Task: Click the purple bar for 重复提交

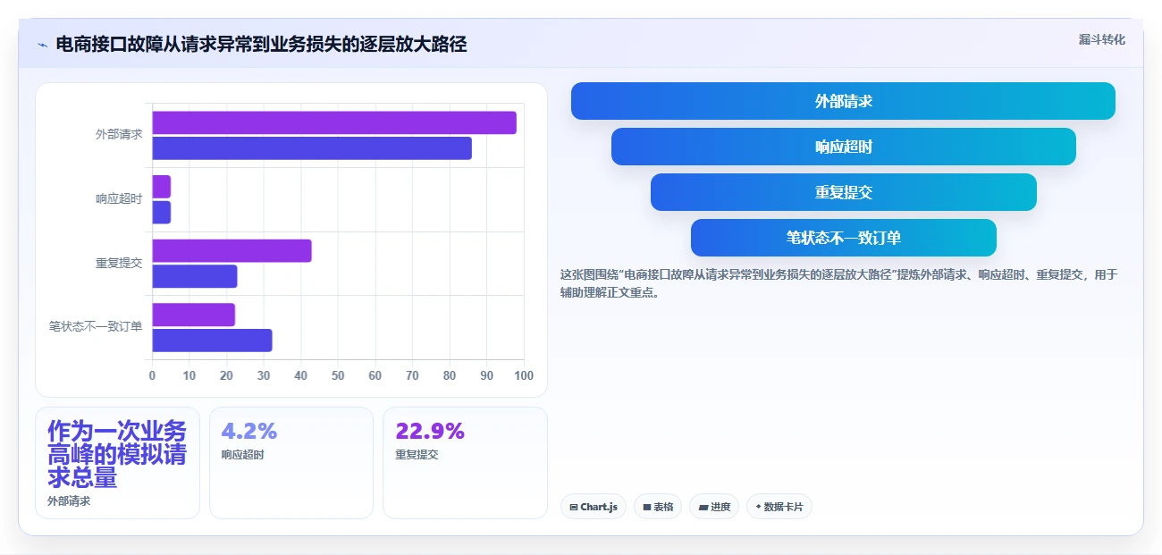Action: click(232, 251)
